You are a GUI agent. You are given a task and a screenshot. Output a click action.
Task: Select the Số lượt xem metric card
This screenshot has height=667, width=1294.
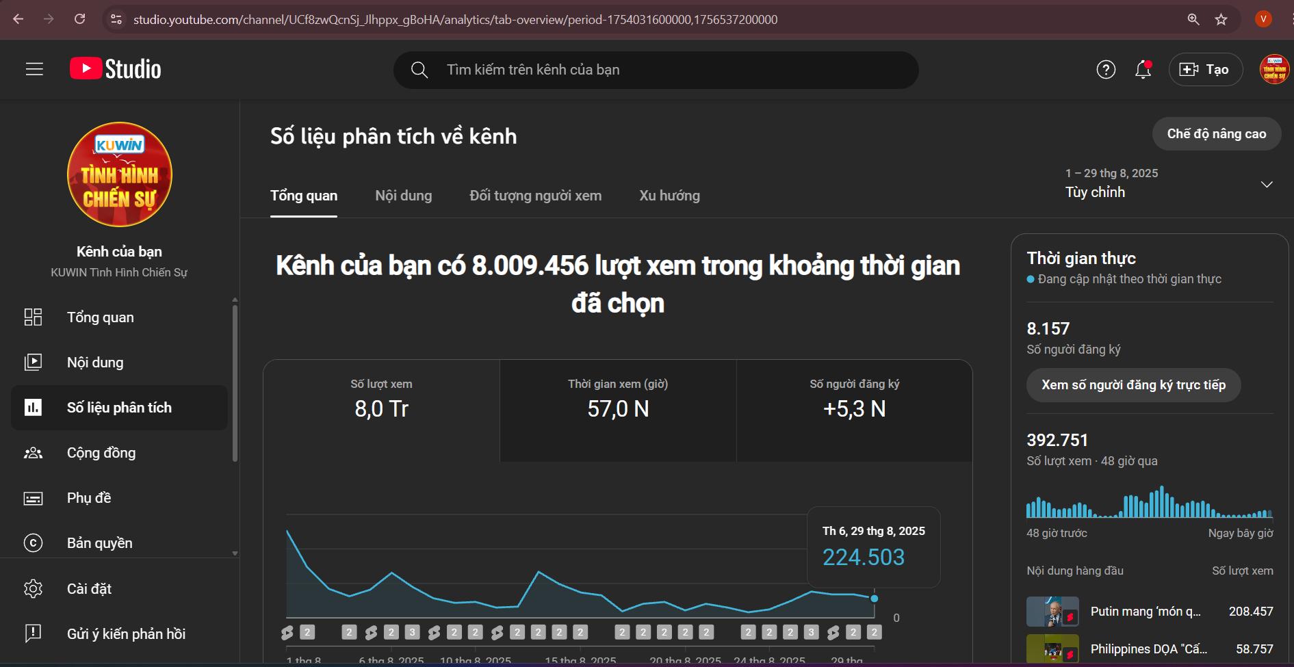(x=382, y=410)
